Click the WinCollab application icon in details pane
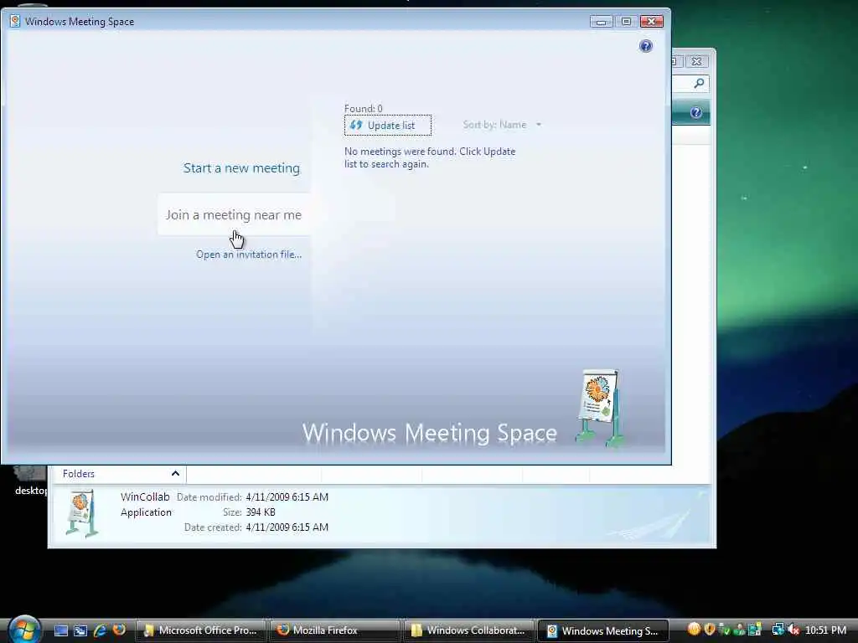 click(x=82, y=513)
